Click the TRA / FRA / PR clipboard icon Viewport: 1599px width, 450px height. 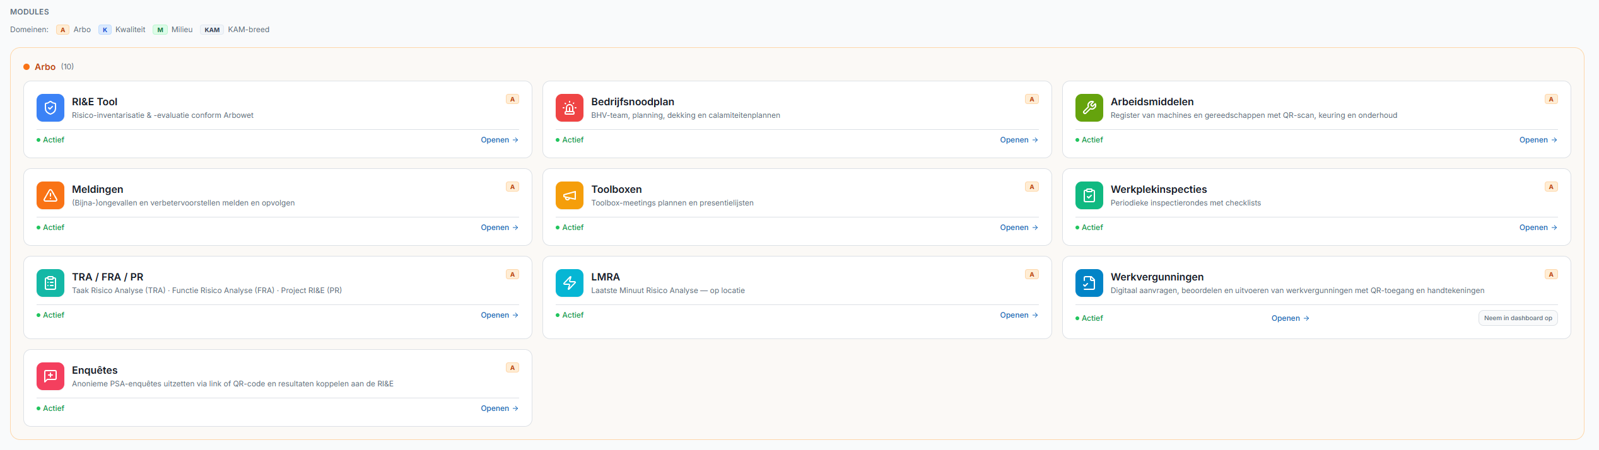coord(50,283)
